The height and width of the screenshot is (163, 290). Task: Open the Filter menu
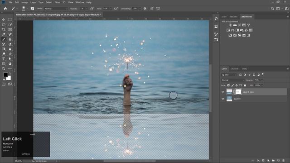(x=57, y=2)
